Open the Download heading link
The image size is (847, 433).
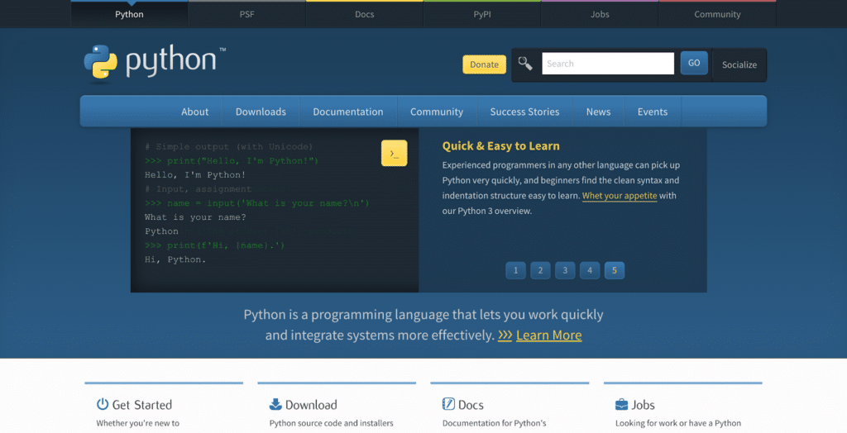click(311, 404)
